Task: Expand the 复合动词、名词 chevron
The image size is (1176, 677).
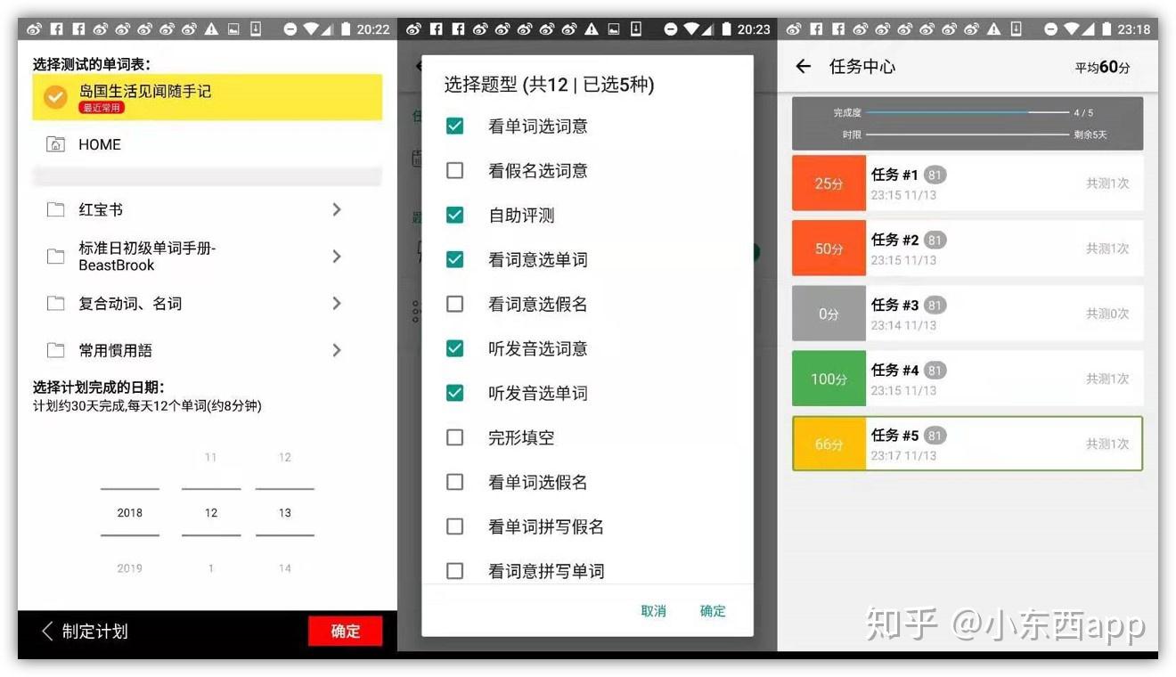Action: click(337, 304)
